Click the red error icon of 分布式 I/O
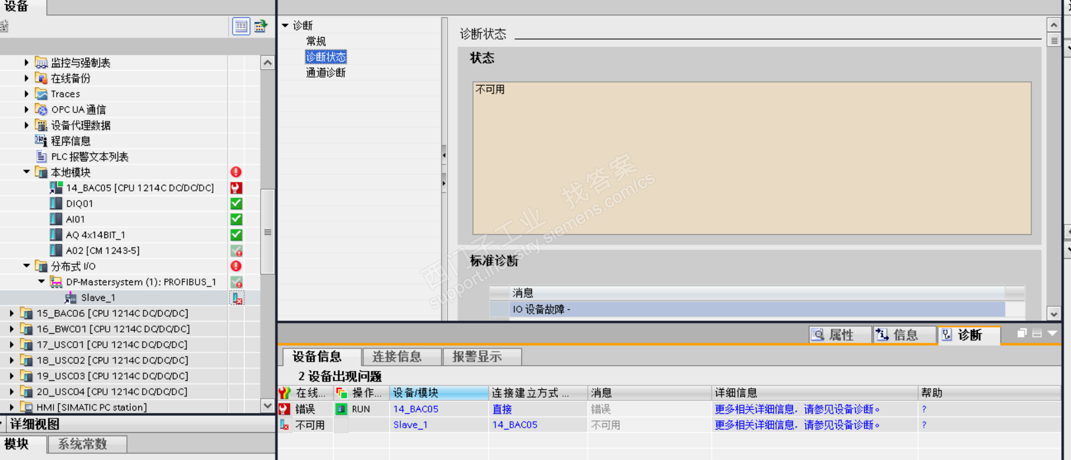Image resolution: width=1071 pixels, height=460 pixels. (x=236, y=266)
